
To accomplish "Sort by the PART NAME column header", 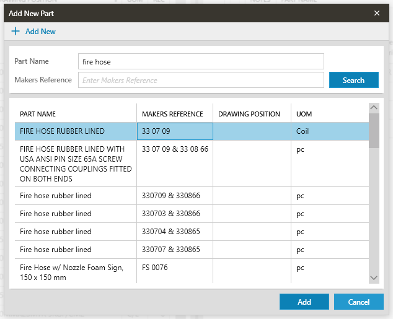I will pos(38,114).
